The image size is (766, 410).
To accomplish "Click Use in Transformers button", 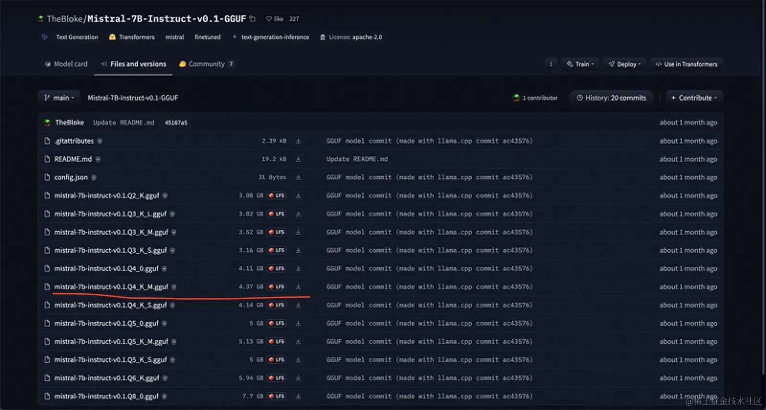I will (x=686, y=64).
